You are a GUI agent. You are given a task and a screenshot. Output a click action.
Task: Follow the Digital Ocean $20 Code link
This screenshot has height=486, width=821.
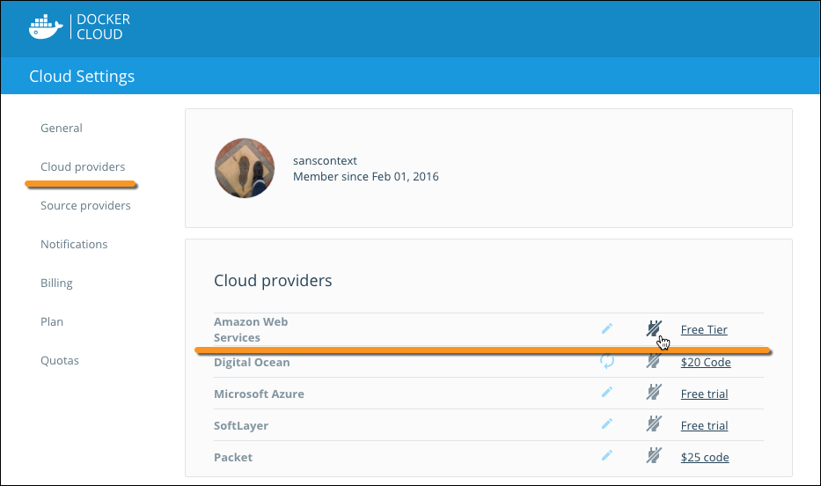tap(705, 362)
